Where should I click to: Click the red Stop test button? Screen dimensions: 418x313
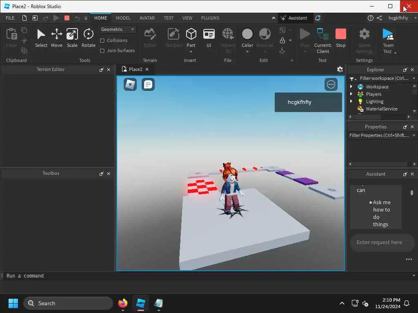click(x=341, y=38)
